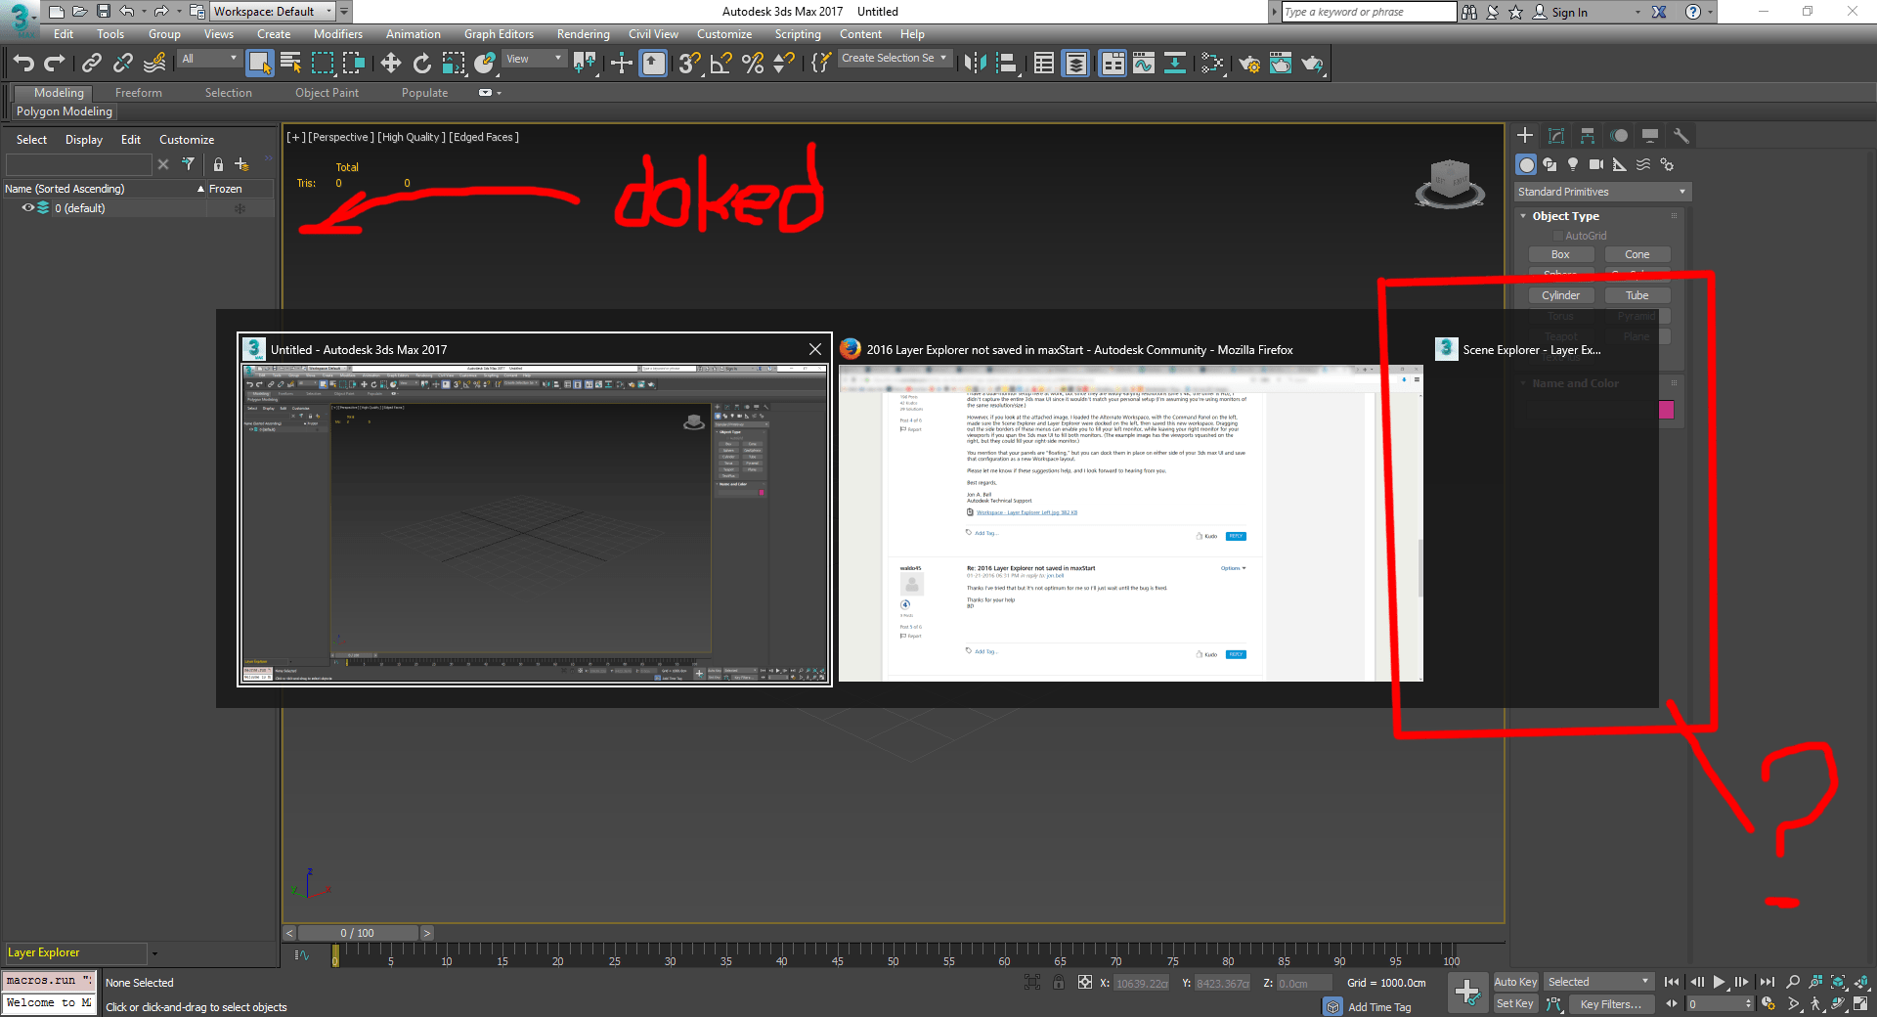Click the Select and Link icon
Viewport: 1877px width, 1017px height.
click(92, 64)
